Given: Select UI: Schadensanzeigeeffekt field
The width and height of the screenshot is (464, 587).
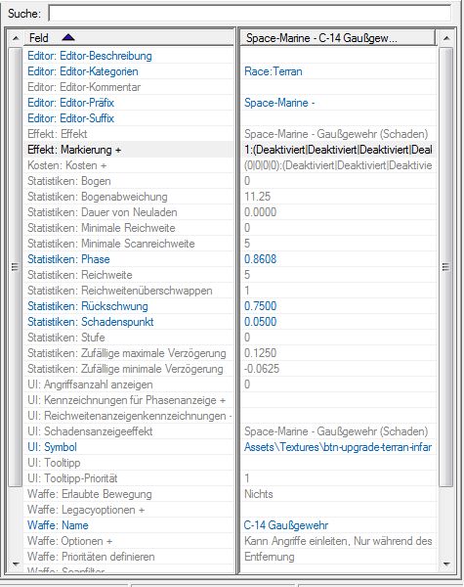Looking at the screenshot, I should pos(129,431).
